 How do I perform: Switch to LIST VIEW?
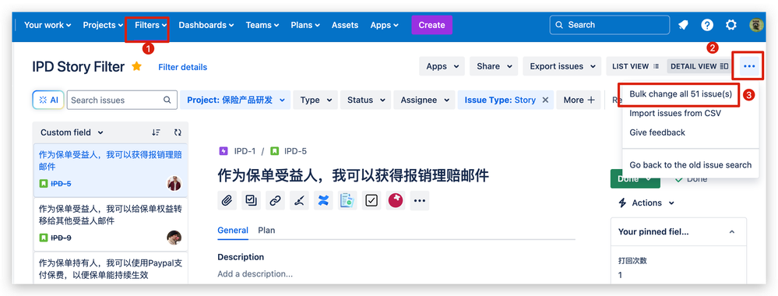635,66
